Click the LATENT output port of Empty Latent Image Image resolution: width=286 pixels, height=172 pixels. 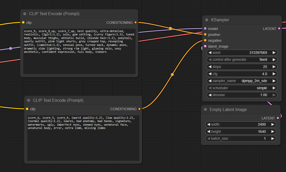click(278, 118)
